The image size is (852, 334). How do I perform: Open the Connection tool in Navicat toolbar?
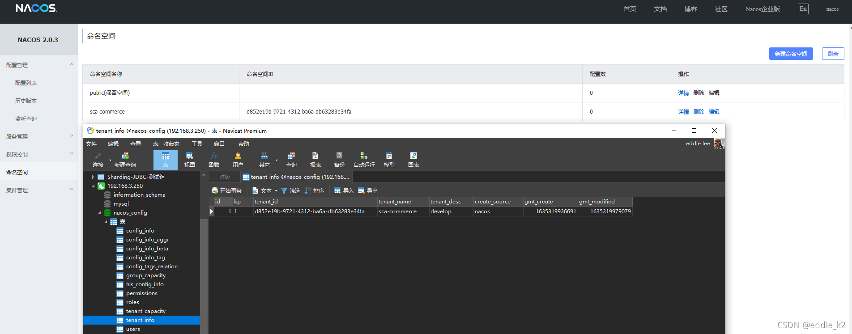[x=98, y=160]
